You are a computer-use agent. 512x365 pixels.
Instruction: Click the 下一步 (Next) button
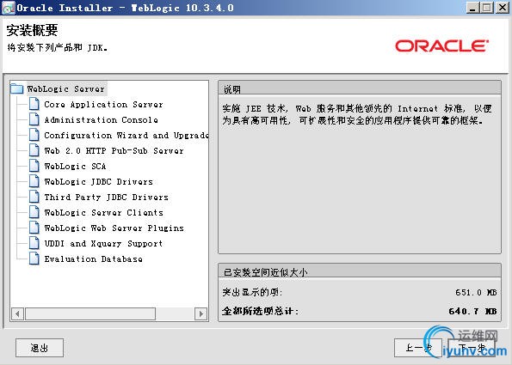point(472,348)
